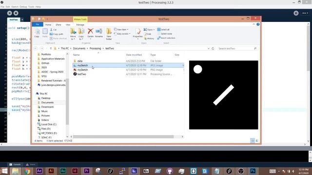Click Copy path in the Clipboard group
The image size is (312, 175).
coord(57,34)
